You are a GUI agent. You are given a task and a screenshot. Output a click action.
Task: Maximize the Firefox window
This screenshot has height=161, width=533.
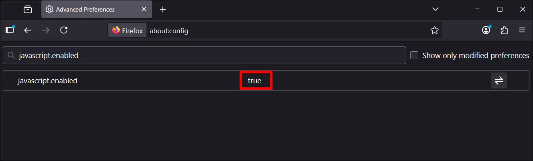[500, 9]
